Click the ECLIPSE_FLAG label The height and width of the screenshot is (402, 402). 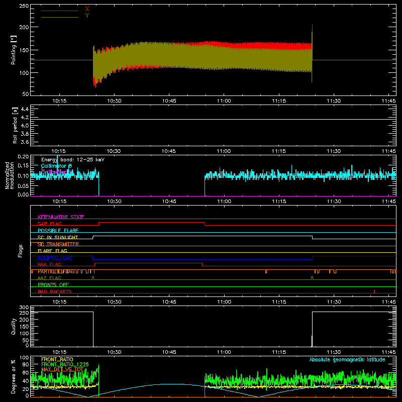coord(55,258)
